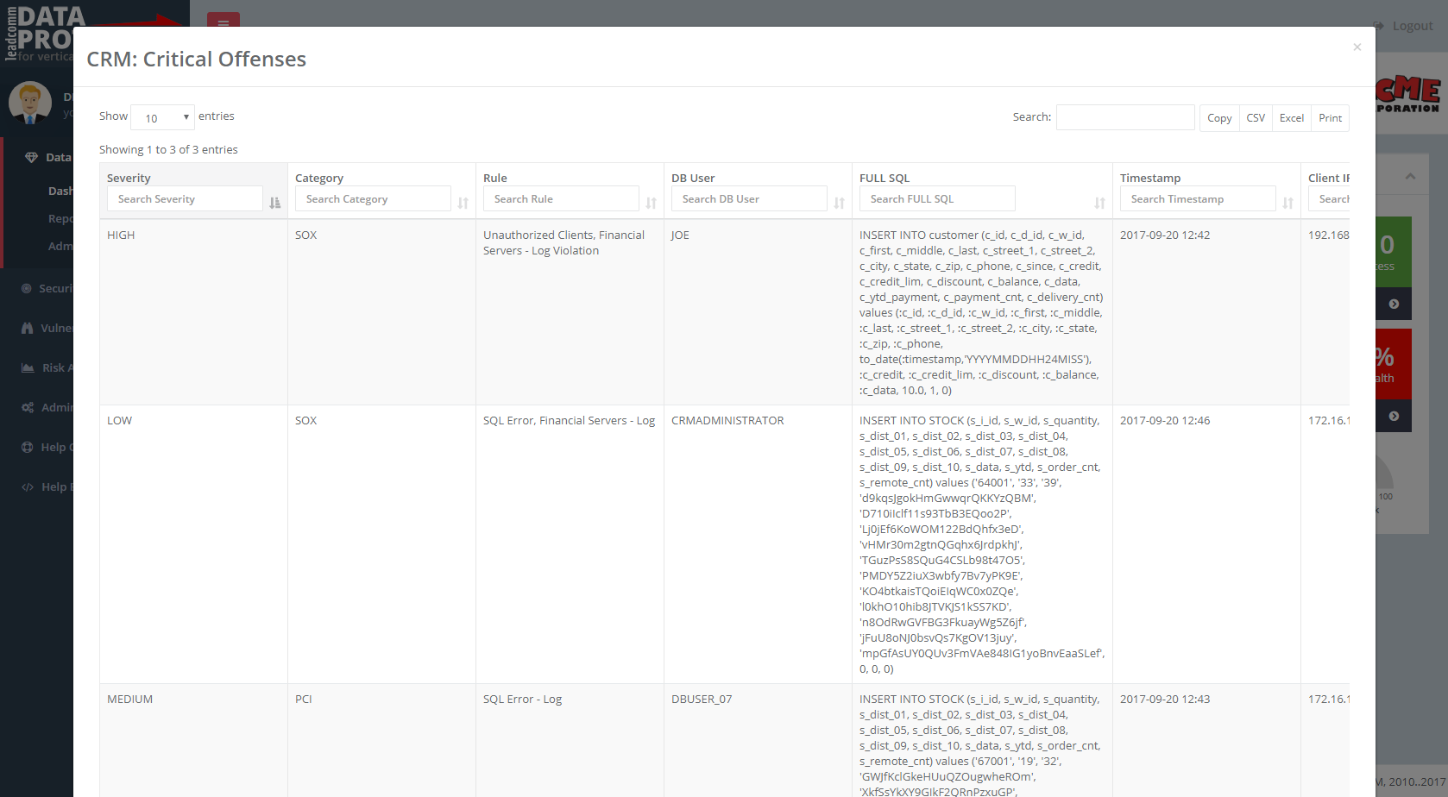Viewport: 1448px width, 797px height.
Task: Sort table by Category column icon
Action: [x=463, y=203]
